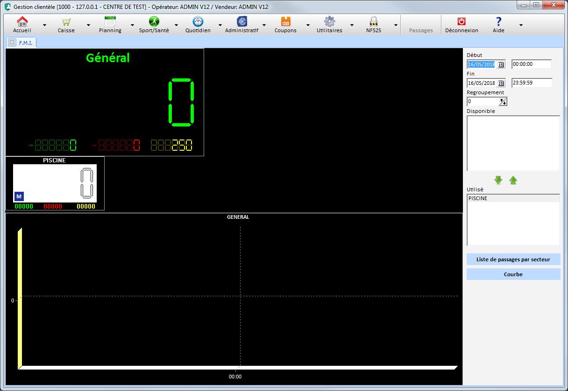Click the Déconnexion power icon

(461, 22)
